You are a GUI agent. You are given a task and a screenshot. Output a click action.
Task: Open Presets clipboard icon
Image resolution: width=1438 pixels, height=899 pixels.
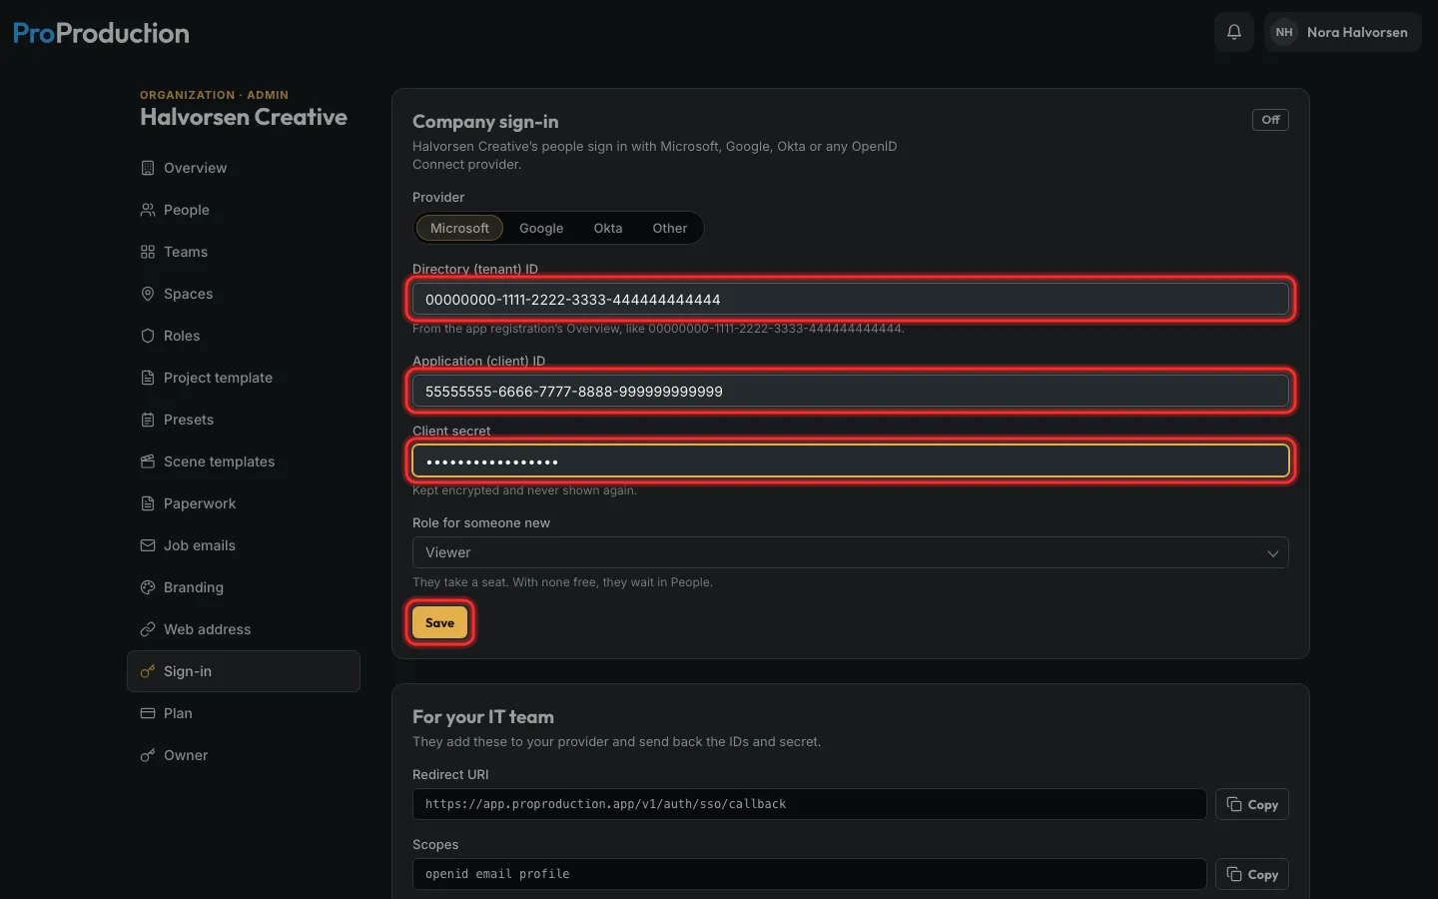[148, 420]
